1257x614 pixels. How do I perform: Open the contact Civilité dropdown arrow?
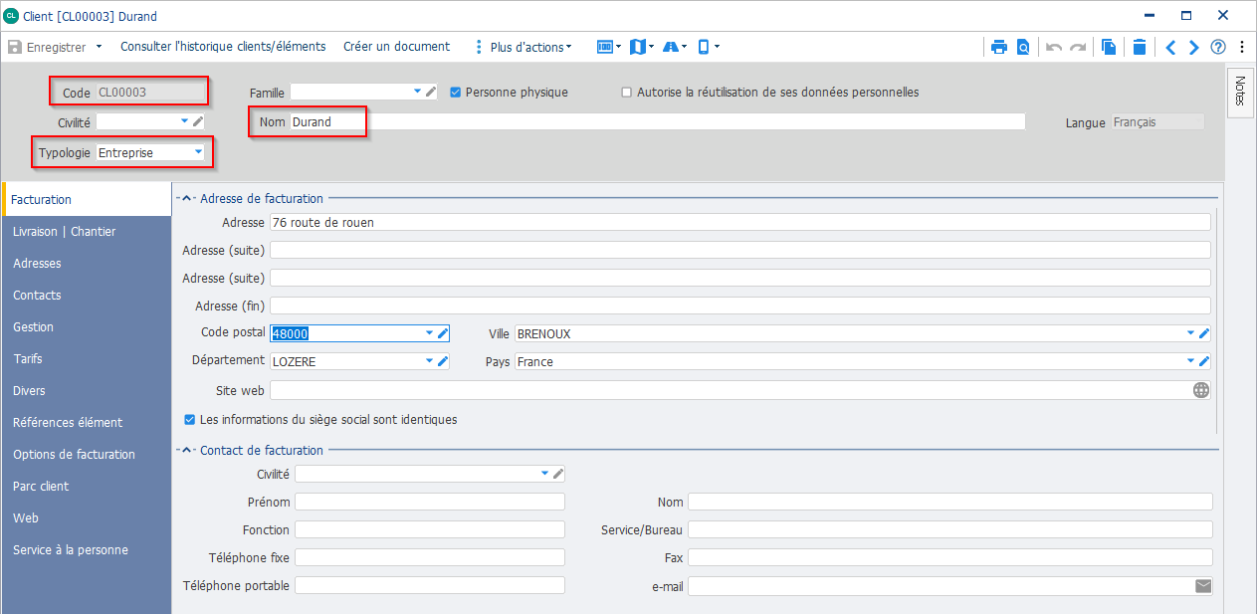click(545, 474)
